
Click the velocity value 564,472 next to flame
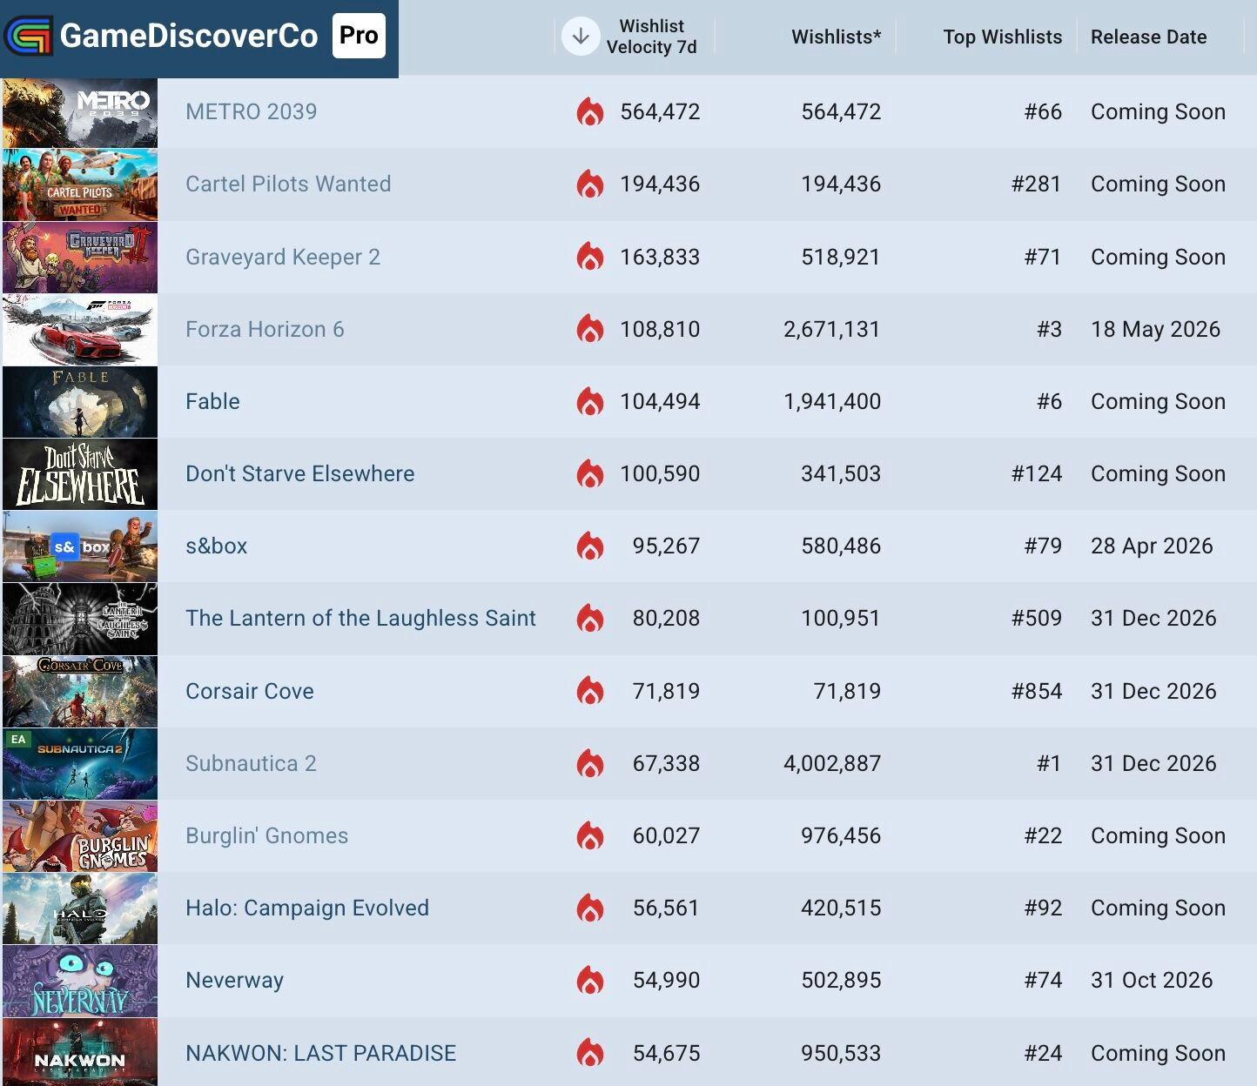coord(660,111)
